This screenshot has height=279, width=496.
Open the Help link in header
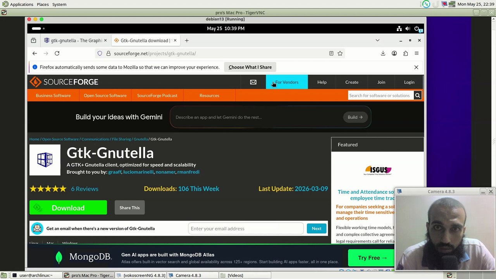coord(322,82)
